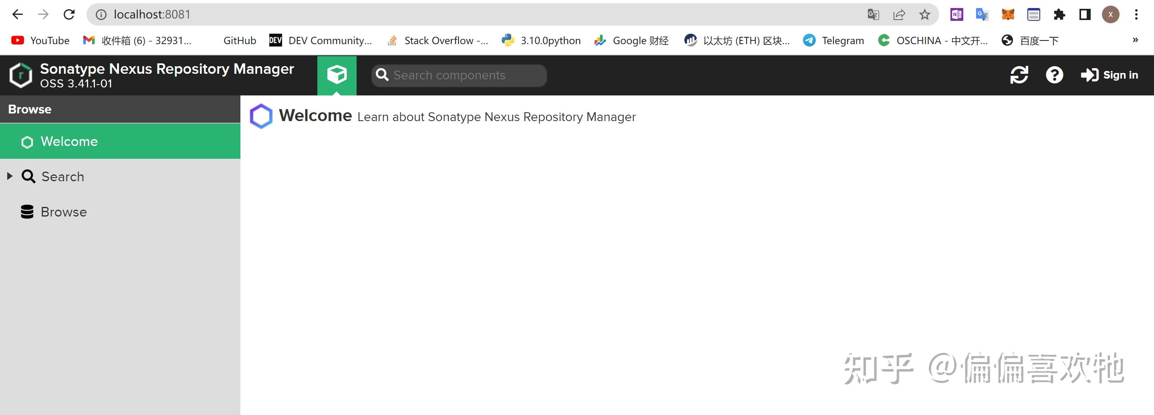Open the Browse cube icon in Nexus header

(337, 75)
